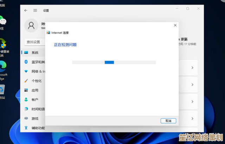Viewport: 225px width, 144px height.
Task: Expand the topmost settings row chevron
Action: (192, 68)
